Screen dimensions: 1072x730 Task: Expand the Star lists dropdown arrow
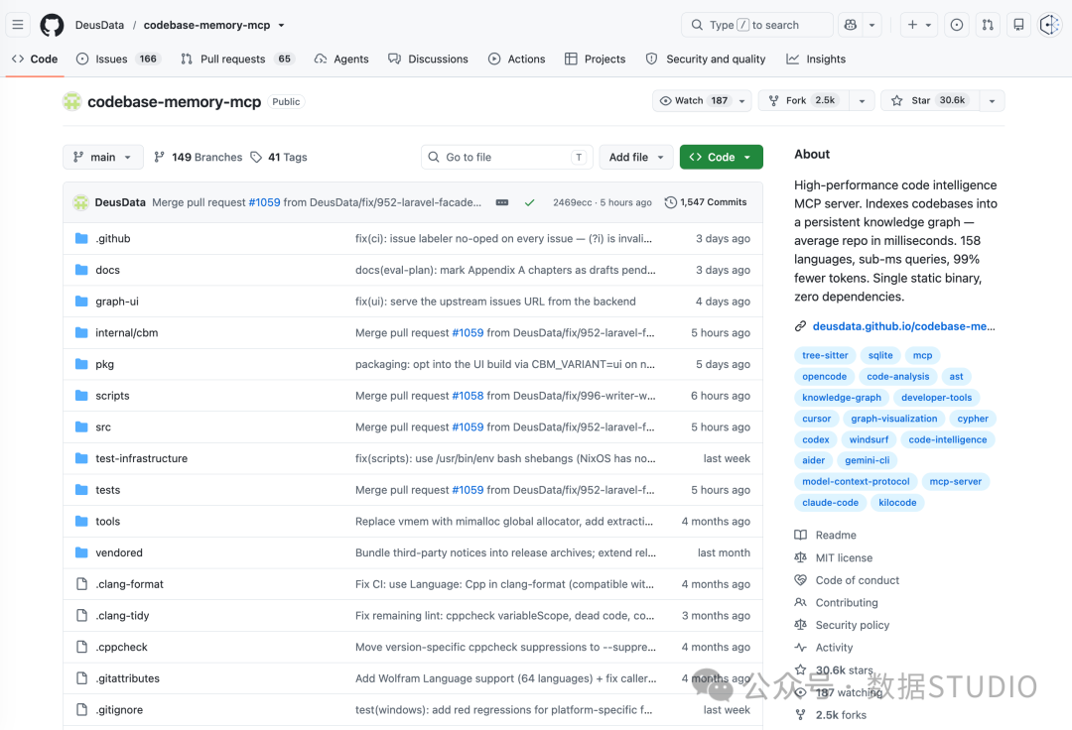tap(992, 100)
